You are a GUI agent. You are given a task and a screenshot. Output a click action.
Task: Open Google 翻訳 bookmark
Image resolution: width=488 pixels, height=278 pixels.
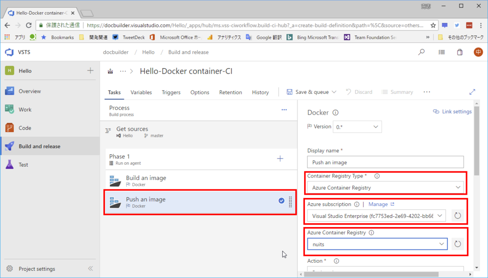[264, 37]
